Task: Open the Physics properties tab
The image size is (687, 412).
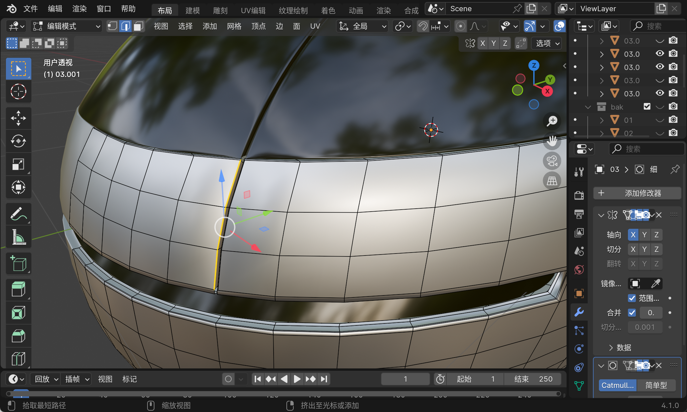Action: 579,349
